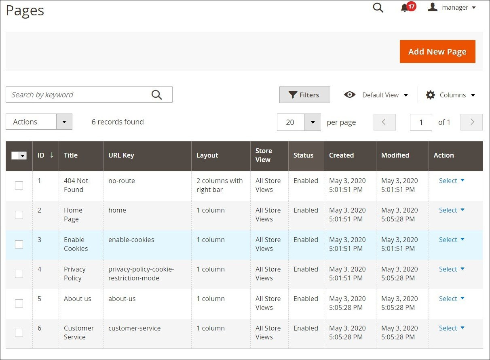Open Select action for About us
The image size is (490, 360).
pos(452,299)
